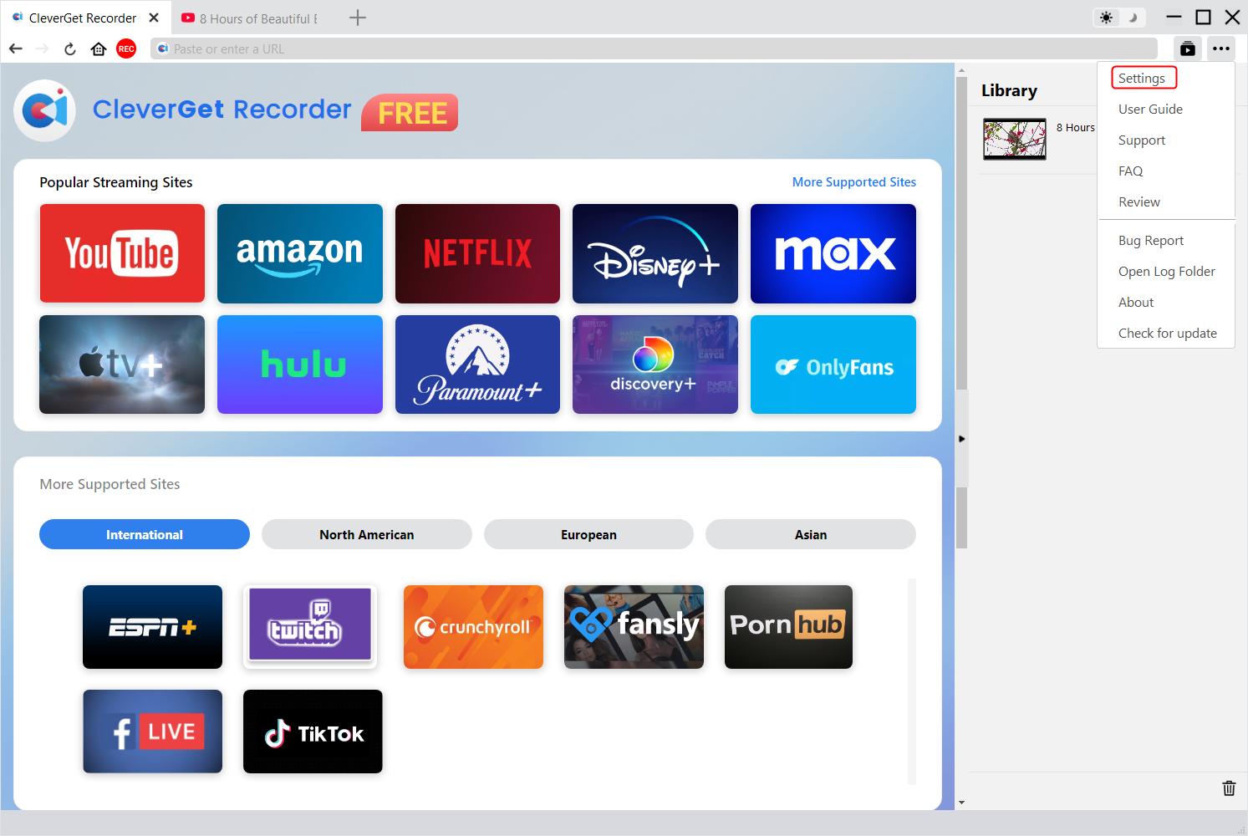1248x836 pixels.
Task: Collapse the library panel arrow
Action: click(961, 438)
